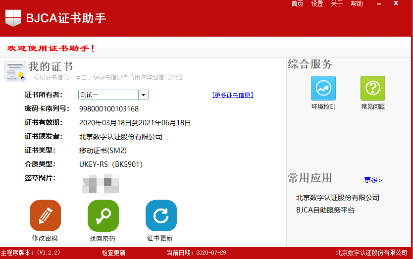Viewport: 413px width, 259px height.
Task: Expand the 证书所有者 dropdown arrow
Action: [143, 95]
